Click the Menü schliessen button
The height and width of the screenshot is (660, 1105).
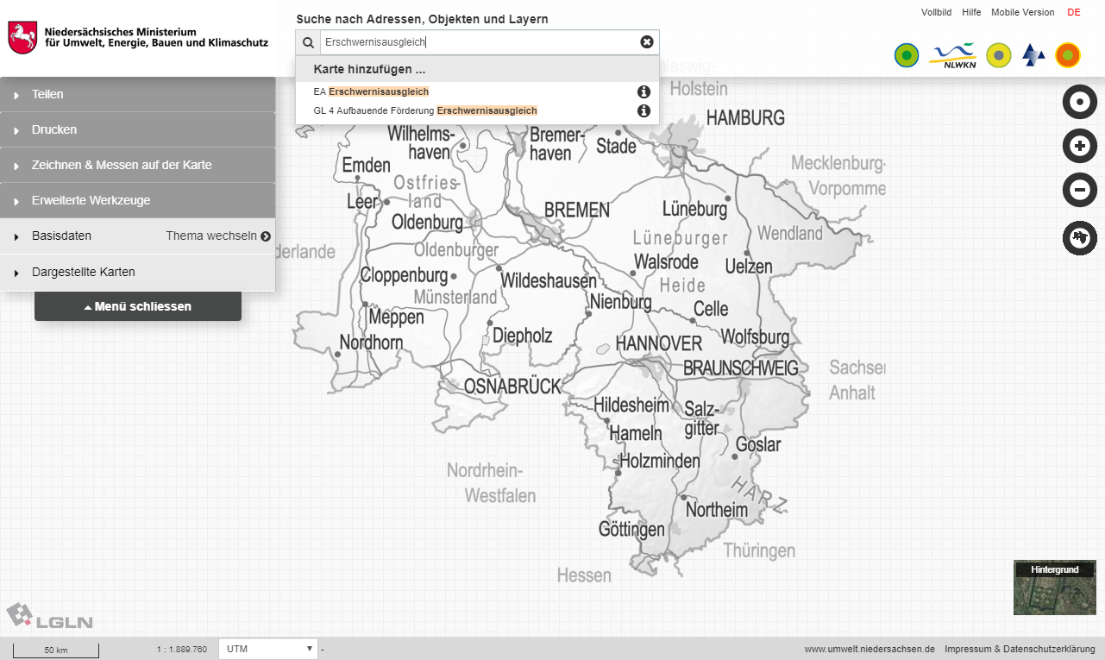point(138,306)
